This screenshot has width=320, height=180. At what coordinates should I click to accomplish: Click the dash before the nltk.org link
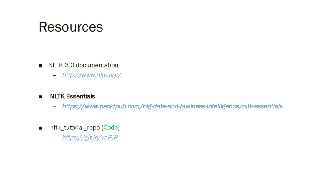[x=54, y=75]
